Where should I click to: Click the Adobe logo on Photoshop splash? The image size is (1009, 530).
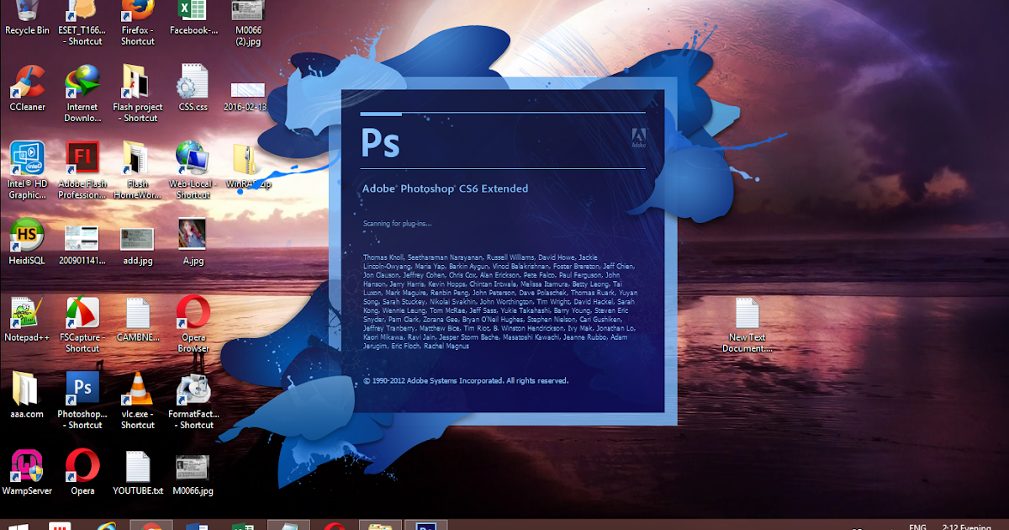pyautogui.click(x=637, y=137)
